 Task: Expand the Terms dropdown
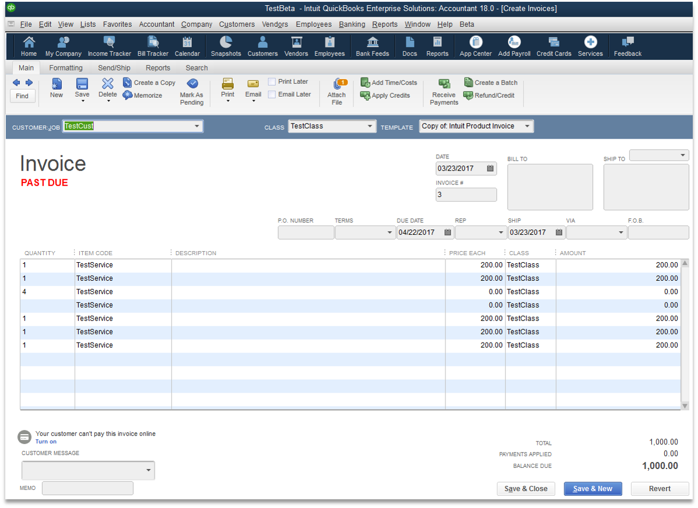click(390, 233)
